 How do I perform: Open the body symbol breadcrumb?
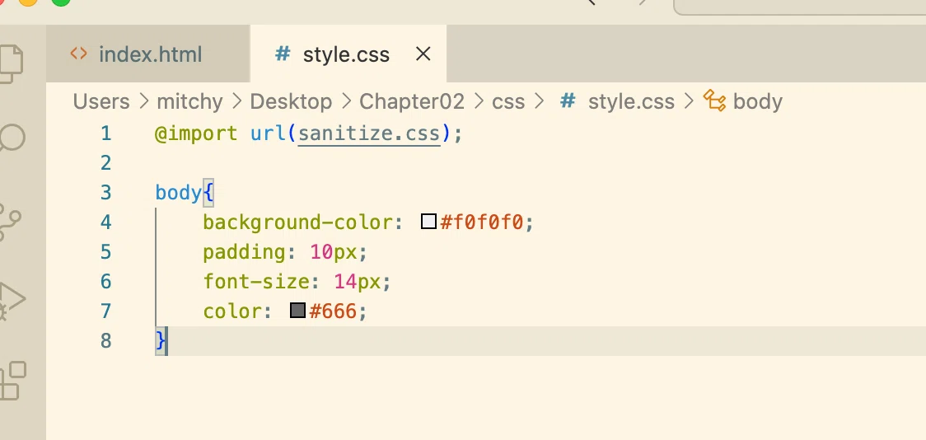[x=757, y=101]
